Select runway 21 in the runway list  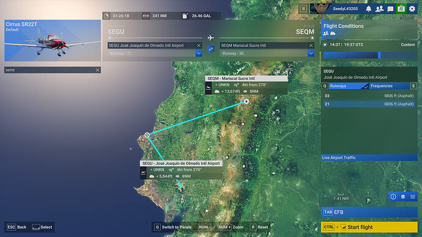[x=369, y=104]
